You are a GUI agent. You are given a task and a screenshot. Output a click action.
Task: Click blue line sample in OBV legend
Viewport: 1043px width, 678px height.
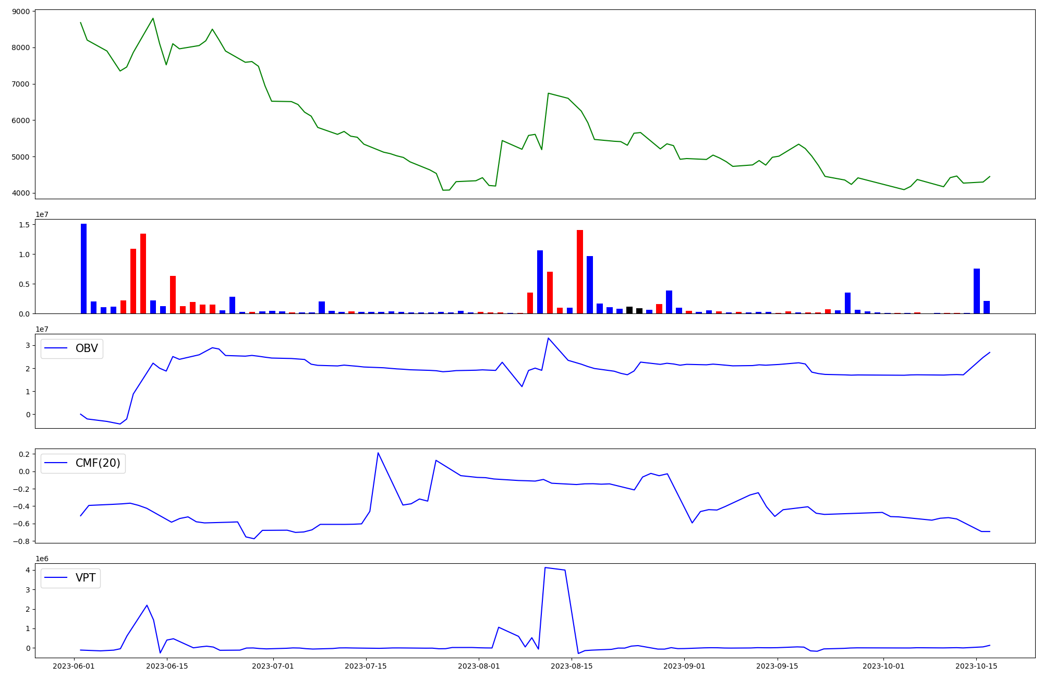(x=56, y=348)
